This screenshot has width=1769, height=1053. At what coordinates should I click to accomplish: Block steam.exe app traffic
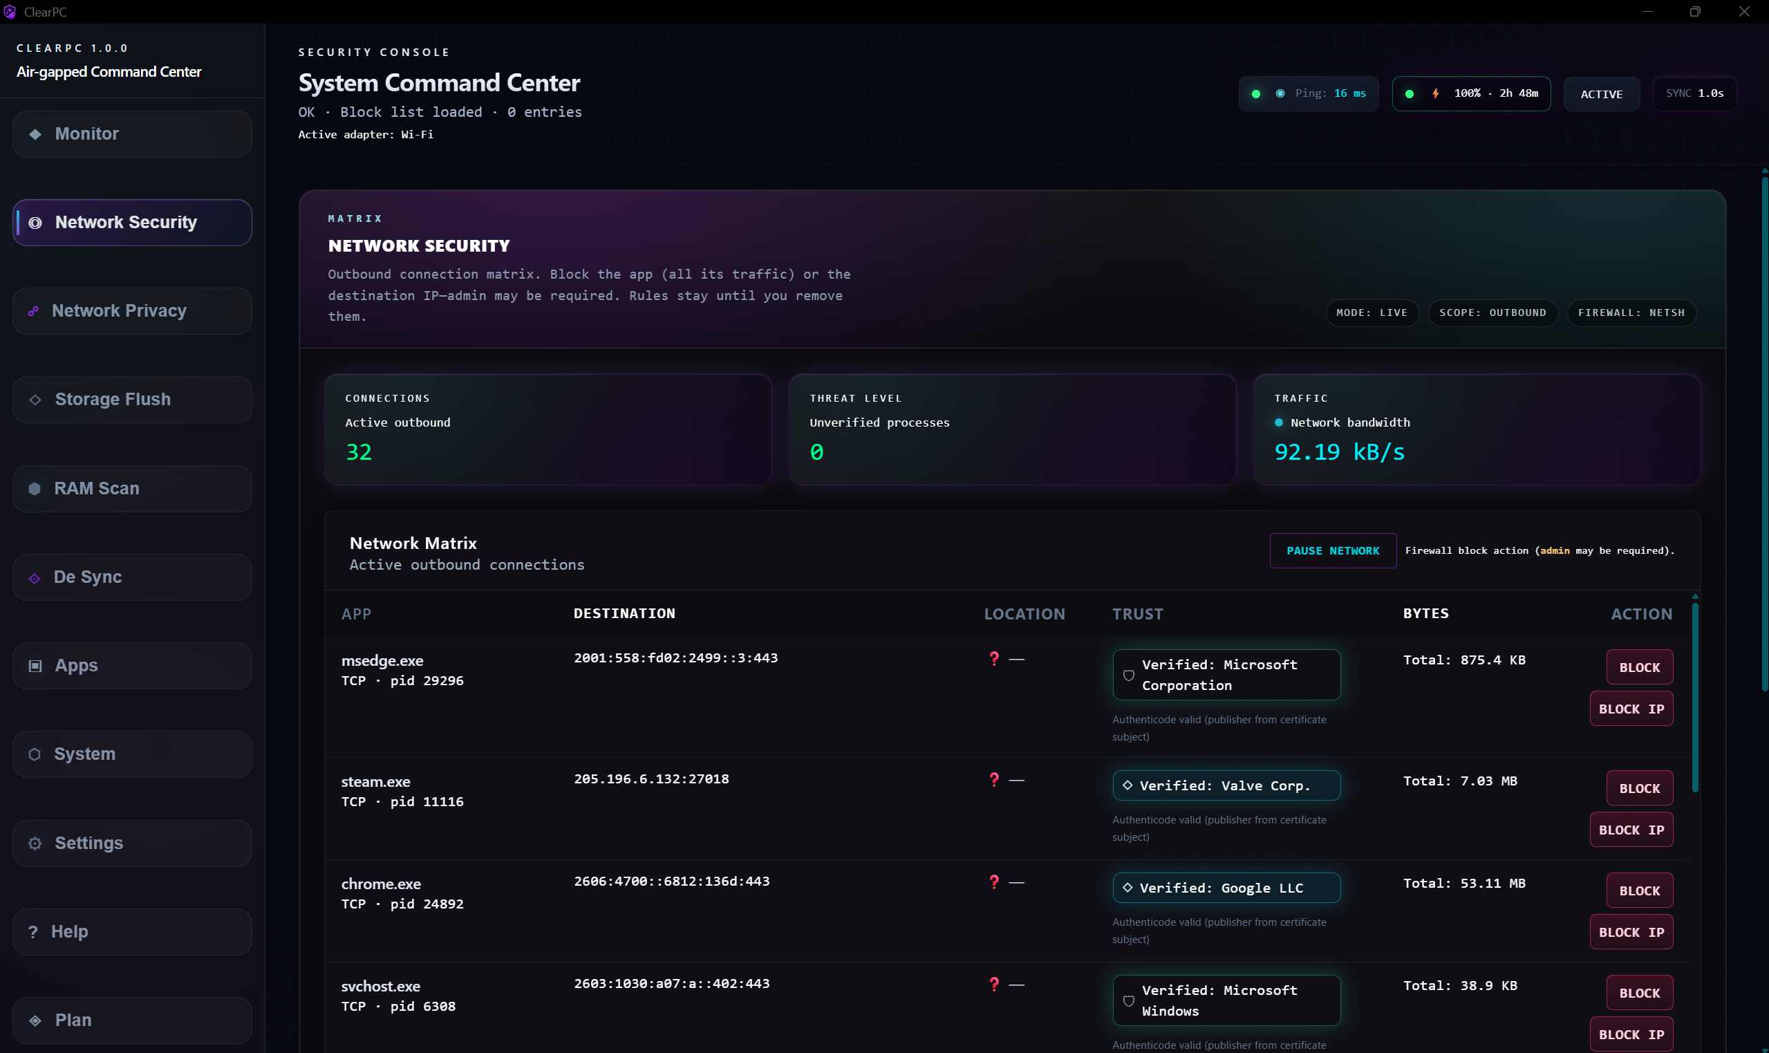1639,788
